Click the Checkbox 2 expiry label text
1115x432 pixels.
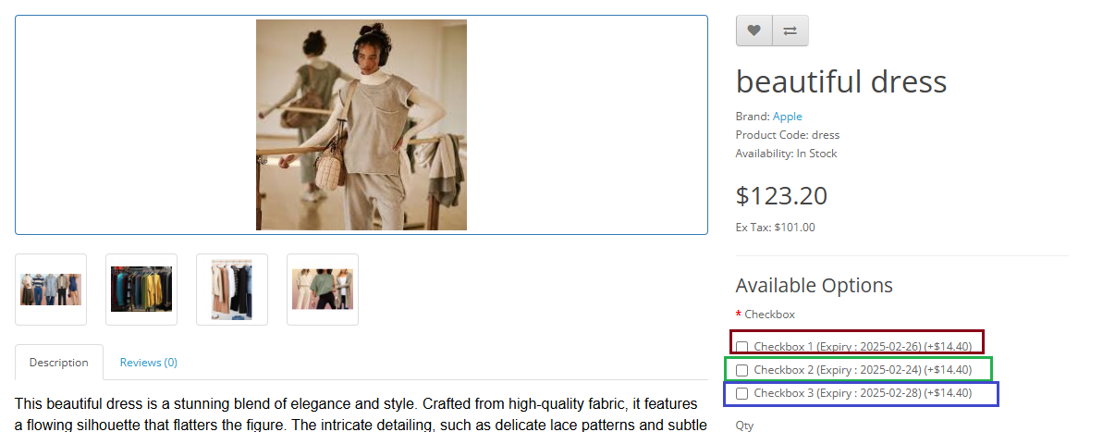pos(862,370)
